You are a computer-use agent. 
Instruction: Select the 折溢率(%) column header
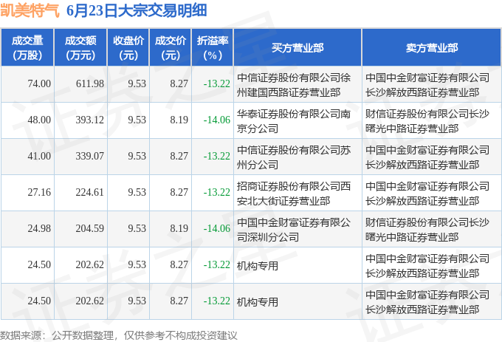(213, 48)
